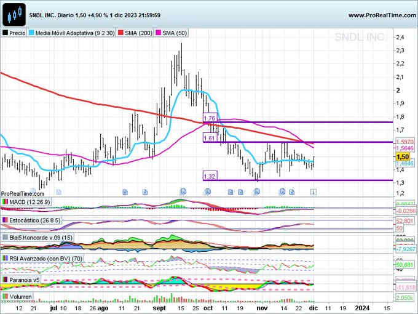This screenshot has height=314, width=418.
Task: Click the document icon left of 'nov 22'
Action: coord(292,192)
